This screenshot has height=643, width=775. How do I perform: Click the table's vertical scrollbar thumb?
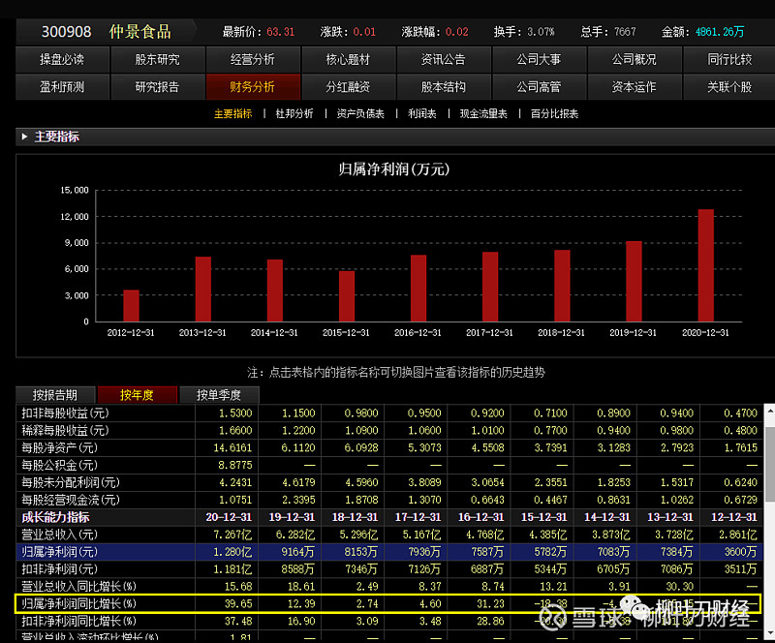[770, 463]
